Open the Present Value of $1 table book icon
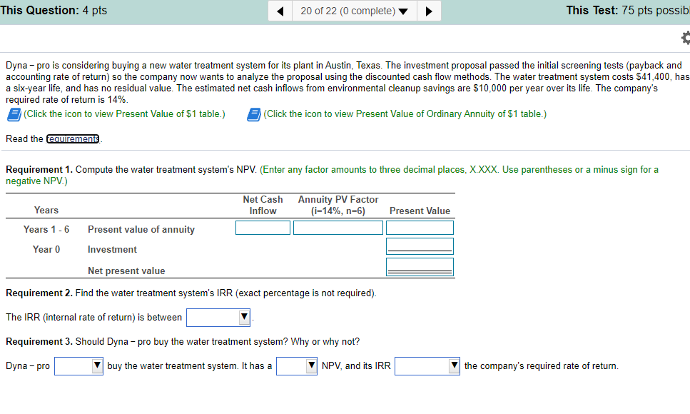Screen dimensions: 690x414 click(14, 114)
